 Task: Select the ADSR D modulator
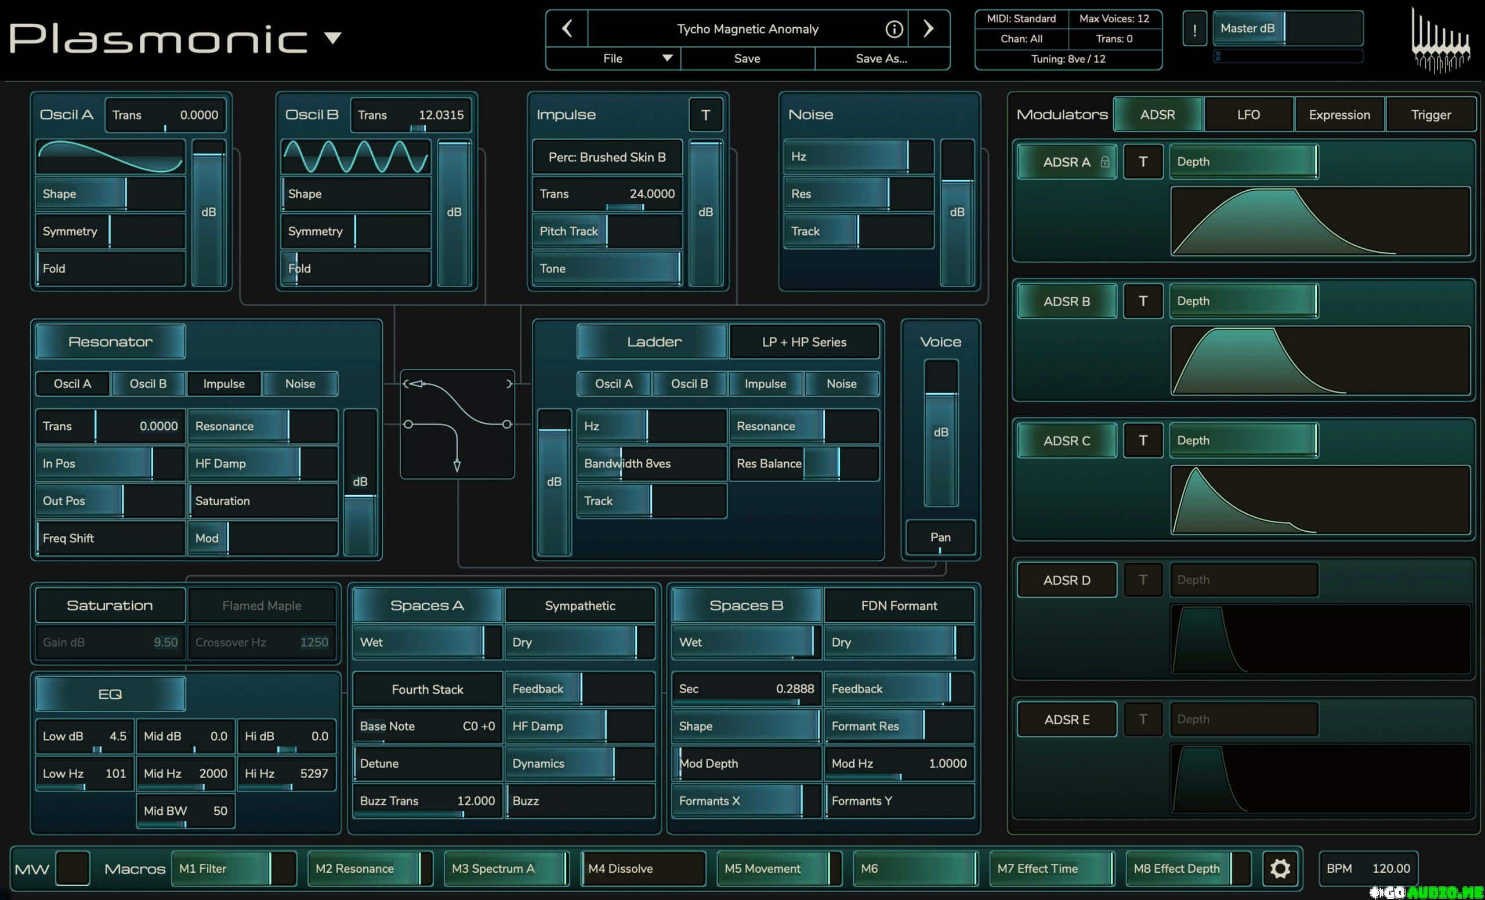tap(1067, 579)
